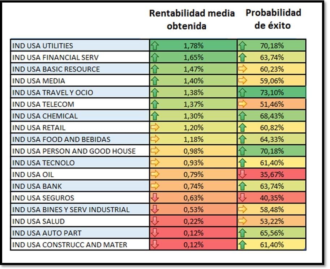The height and width of the screenshot is (269, 330).
Task: Select the IND USA BANK 0,74% value cell
Action: pos(194,186)
